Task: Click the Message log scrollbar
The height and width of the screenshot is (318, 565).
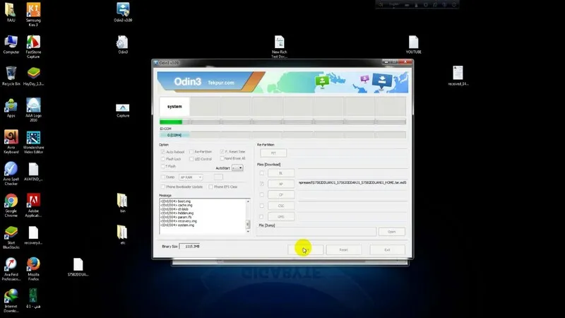Action: [x=248, y=213]
